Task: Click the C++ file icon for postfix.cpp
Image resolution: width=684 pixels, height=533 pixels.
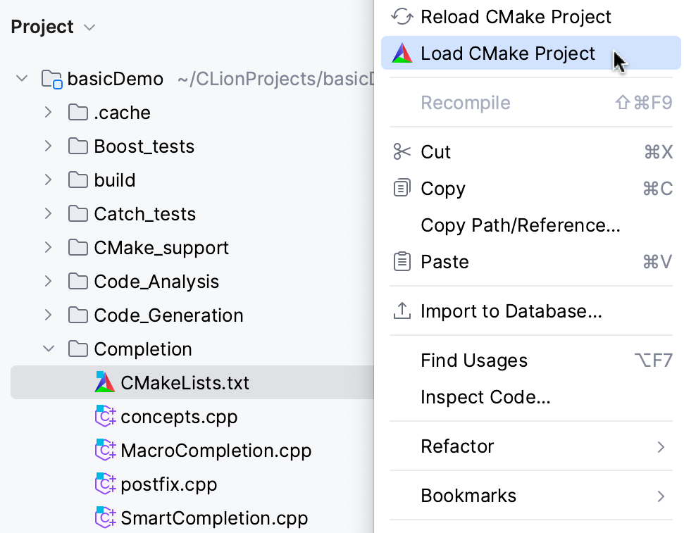Action: point(104,484)
